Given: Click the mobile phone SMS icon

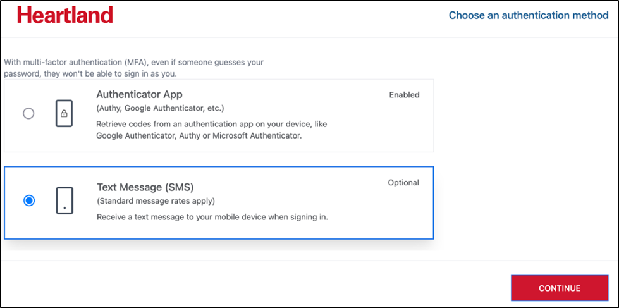Looking at the screenshot, I should click(64, 200).
